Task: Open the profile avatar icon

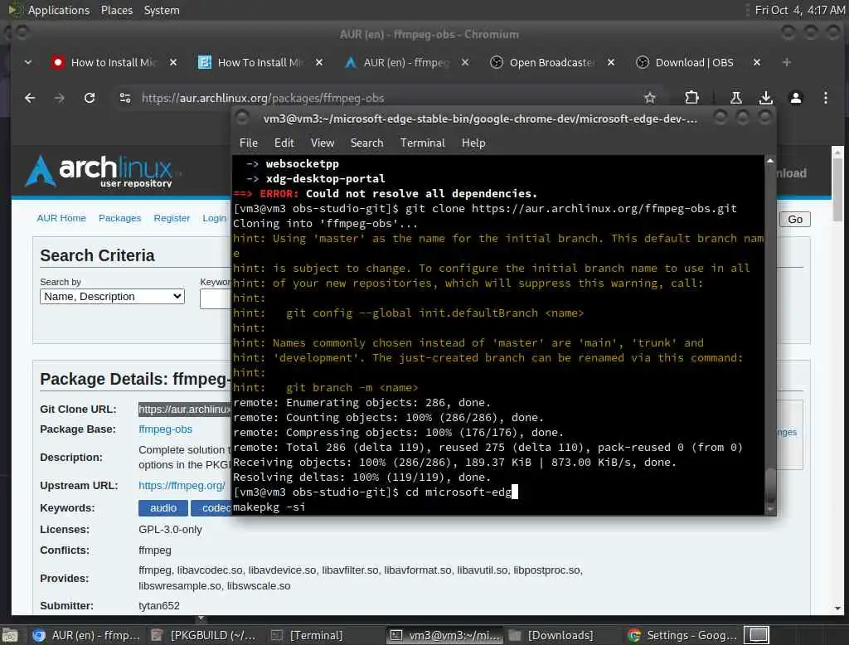Action: click(x=795, y=98)
